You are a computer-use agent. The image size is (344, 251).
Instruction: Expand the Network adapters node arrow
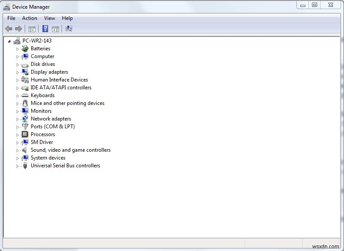click(18, 119)
